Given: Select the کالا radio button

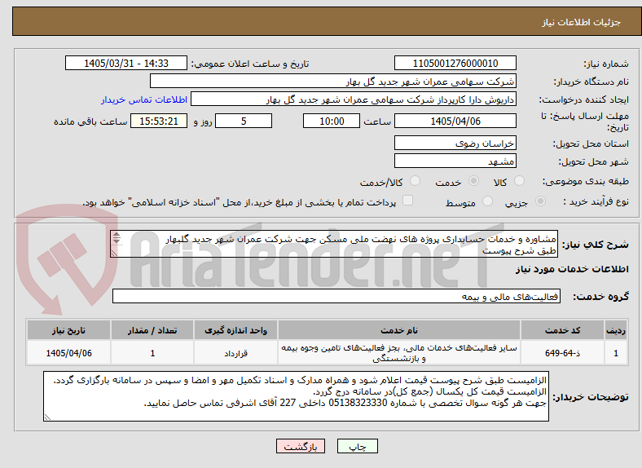Looking at the screenshot, I should tap(519, 181).
